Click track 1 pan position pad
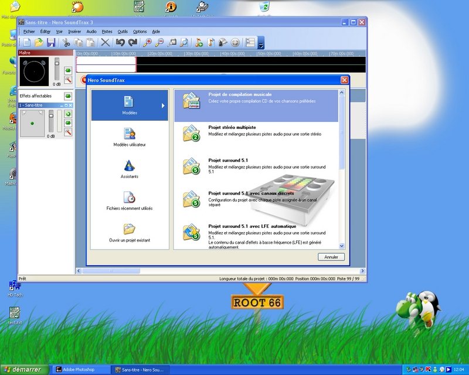This screenshot has width=469, height=375. [32, 123]
